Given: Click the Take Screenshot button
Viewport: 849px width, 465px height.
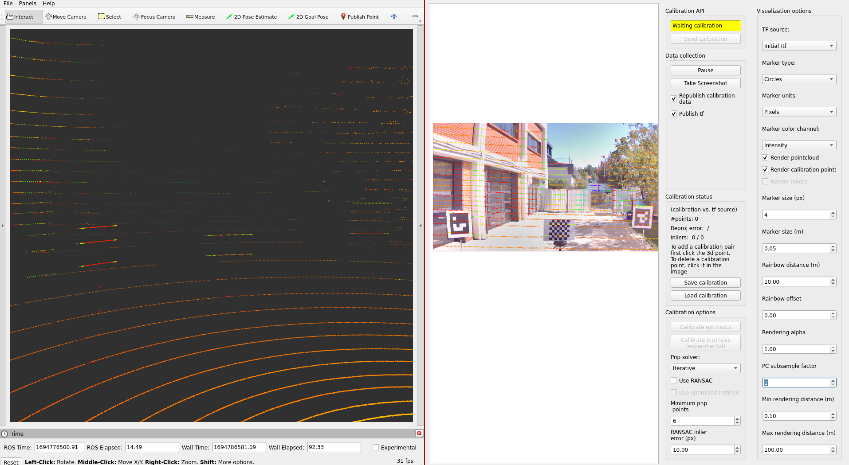Looking at the screenshot, I should (x=705, y=83).
